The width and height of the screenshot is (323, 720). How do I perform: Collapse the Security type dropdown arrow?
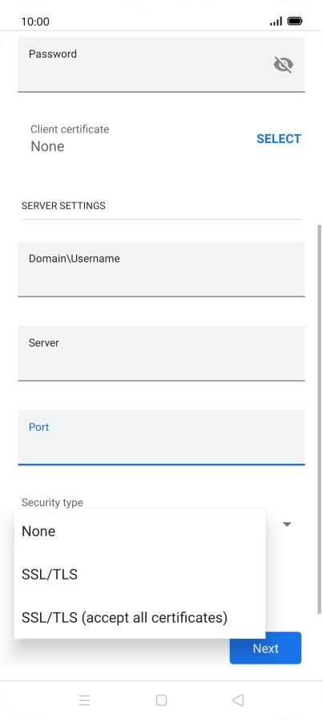pos(287,524)
